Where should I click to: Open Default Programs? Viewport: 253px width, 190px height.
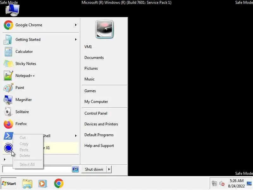coord(99,135)
